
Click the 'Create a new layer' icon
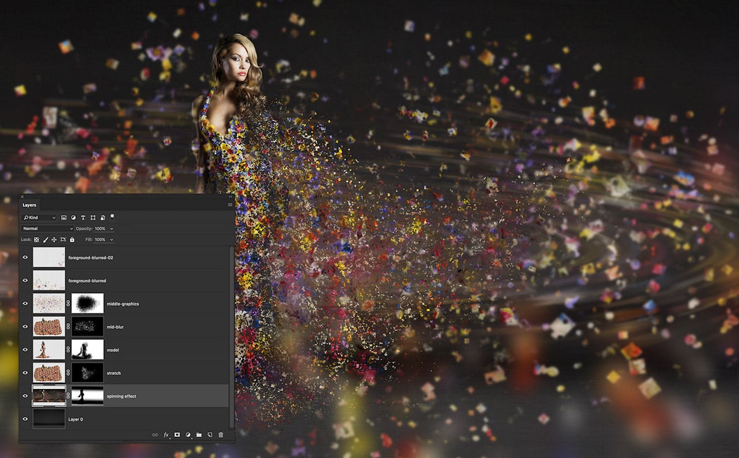(209, 435)
